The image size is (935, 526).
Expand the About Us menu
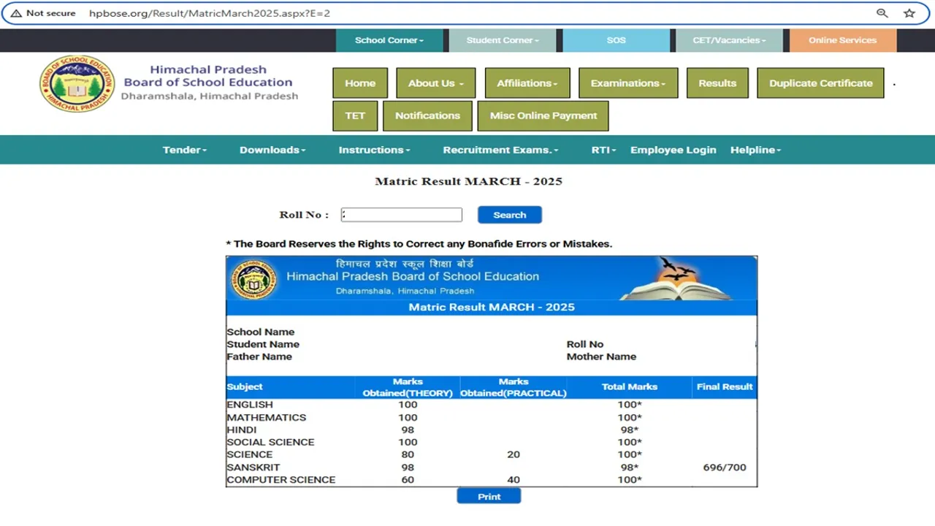click(x=436, y=83)
